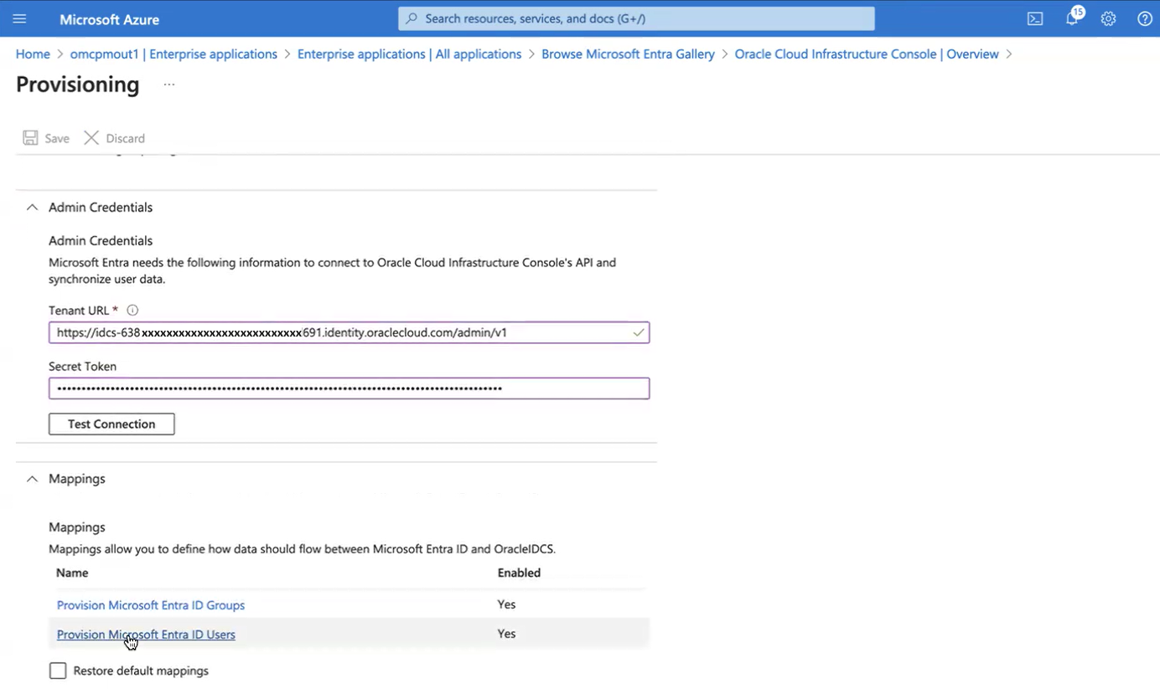
Task: Open the portal hamburger menu
Action: coord(19,18)
